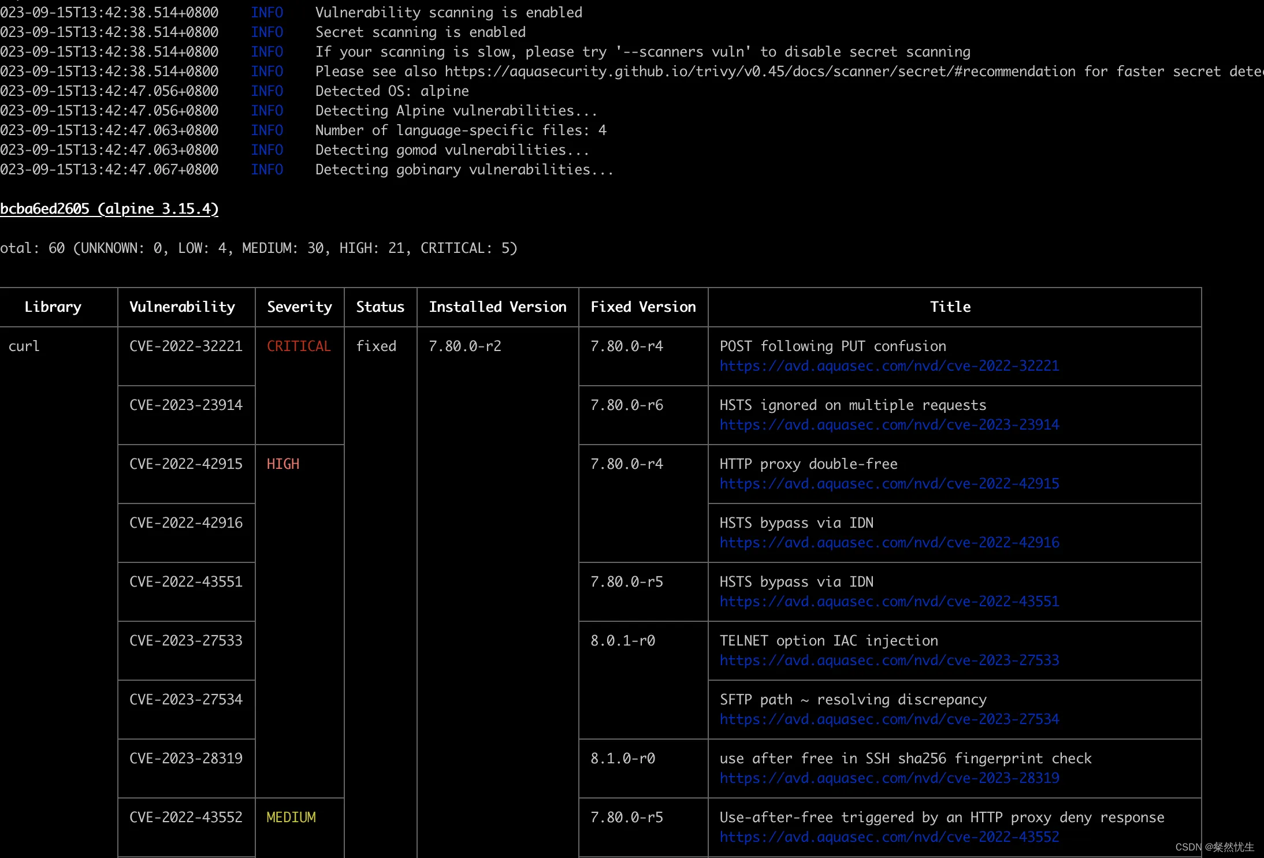Viewport: 1264px width, 858px height.
Task: Open the avd.aquasec.com link for cve-2022-42916
Action: click(x=889, y=543)
